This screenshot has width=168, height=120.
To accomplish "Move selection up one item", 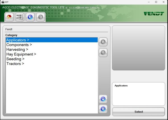I will [103, 52].
